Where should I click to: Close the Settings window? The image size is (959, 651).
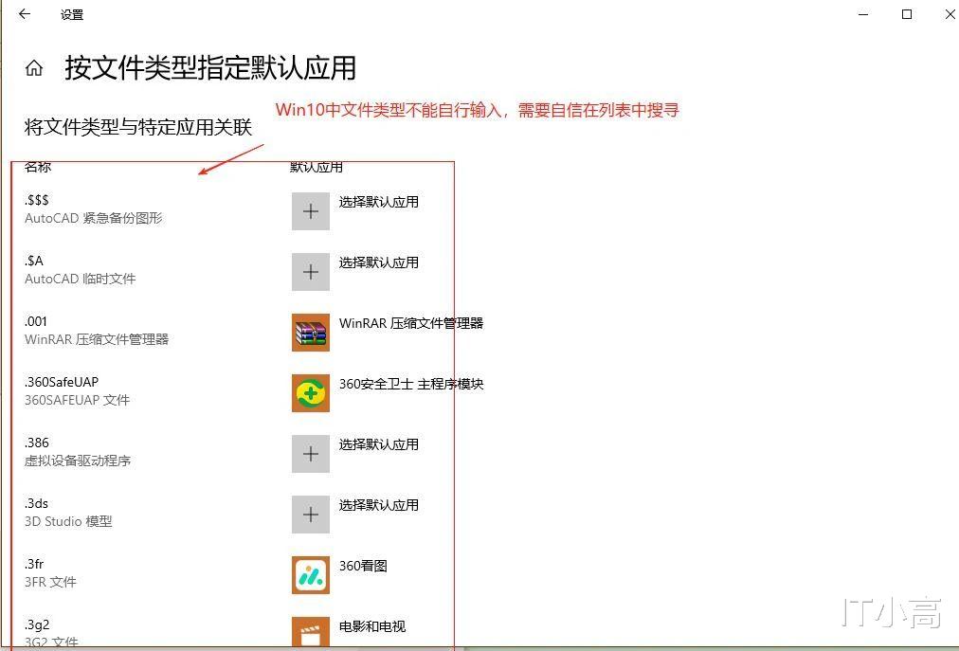pos(950,14)
